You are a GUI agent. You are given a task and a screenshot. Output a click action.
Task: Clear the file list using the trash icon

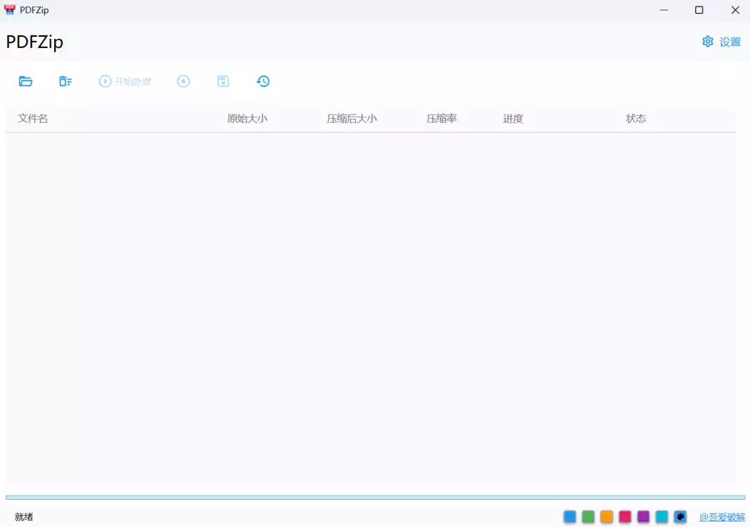(x=65, y=81)
